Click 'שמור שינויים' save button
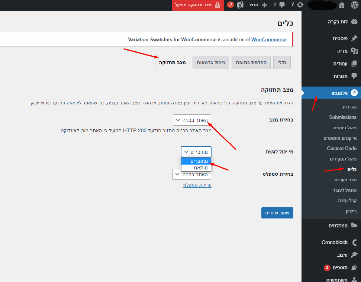 click(x=277, y=213)
